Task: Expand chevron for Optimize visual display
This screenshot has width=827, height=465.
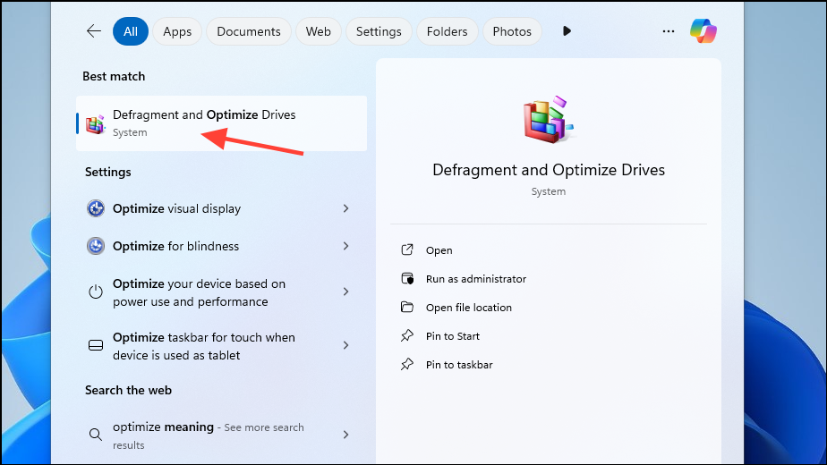Action: click(346, 208)
